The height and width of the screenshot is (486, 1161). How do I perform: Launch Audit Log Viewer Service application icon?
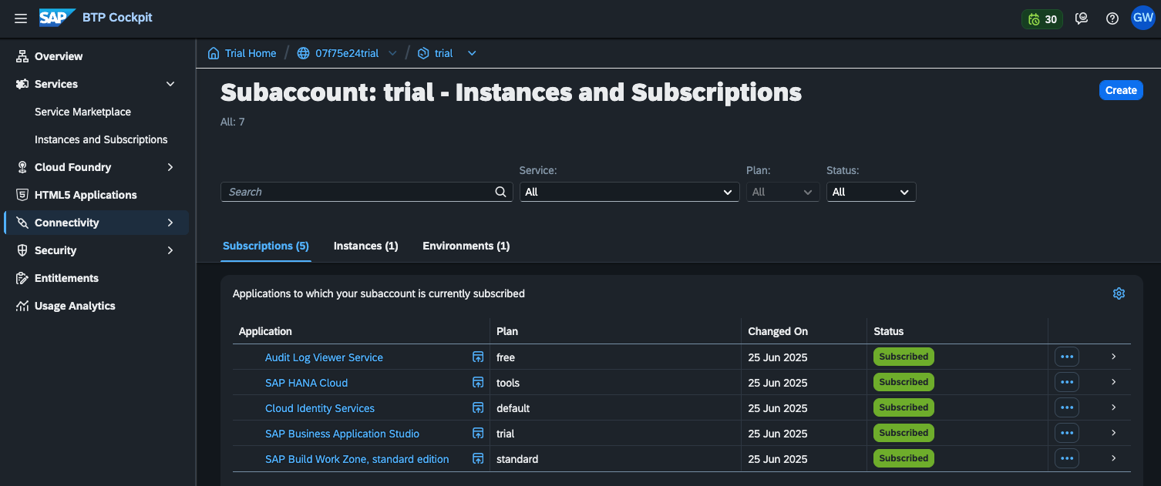tap(478, 357)
